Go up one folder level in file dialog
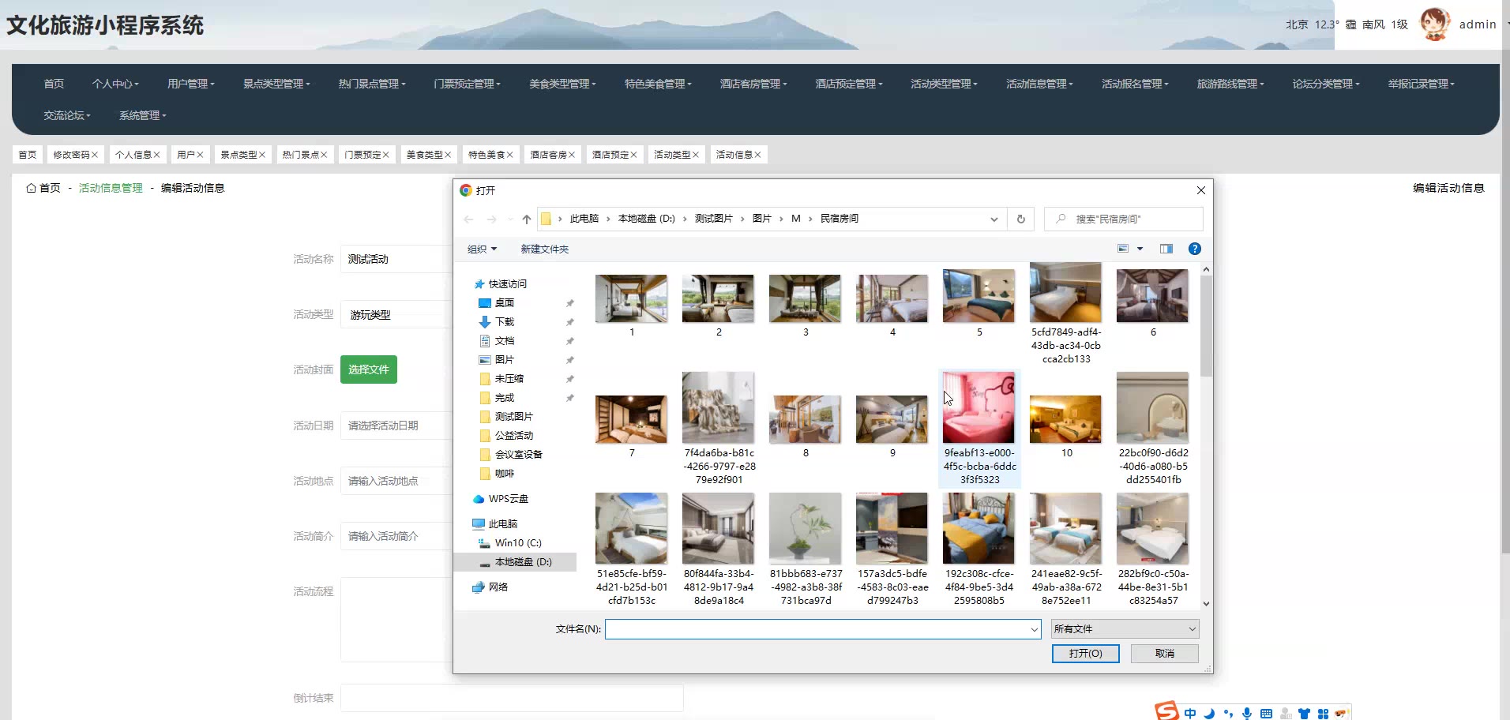The image size is (1510, 720). (527, 219)
